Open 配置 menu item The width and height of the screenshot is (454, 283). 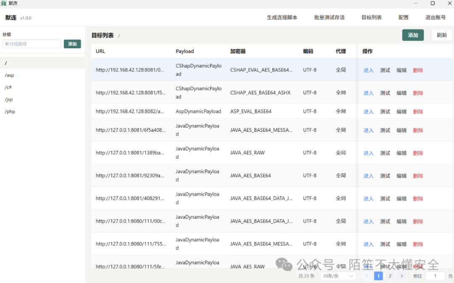[403, 18]
